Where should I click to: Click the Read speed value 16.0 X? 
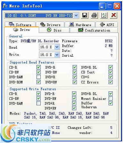pyautogui.click(x=46, y=47)
